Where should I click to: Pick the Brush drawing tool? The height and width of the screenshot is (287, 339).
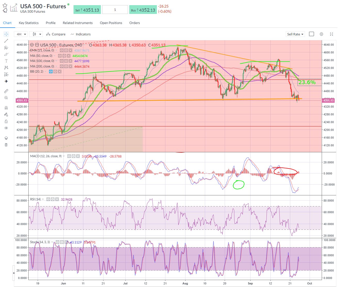[x=6, y=54]
